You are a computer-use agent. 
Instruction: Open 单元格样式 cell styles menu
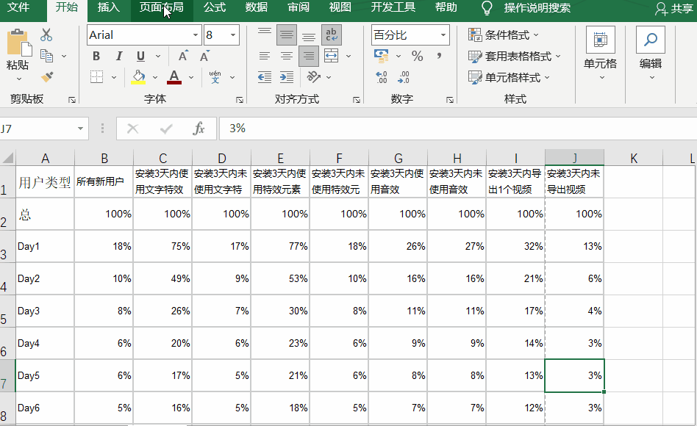point(510,77)
